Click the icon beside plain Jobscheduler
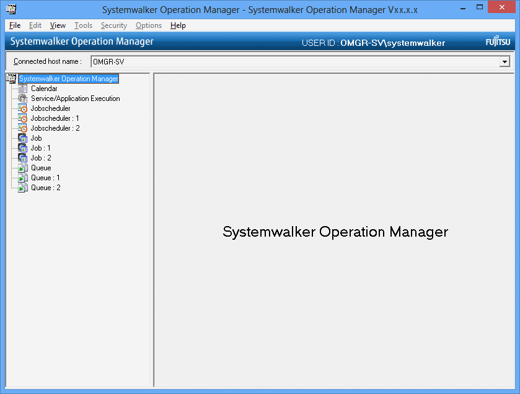Image resolution: width=520 pixels, height=394 pixels. 22,108
